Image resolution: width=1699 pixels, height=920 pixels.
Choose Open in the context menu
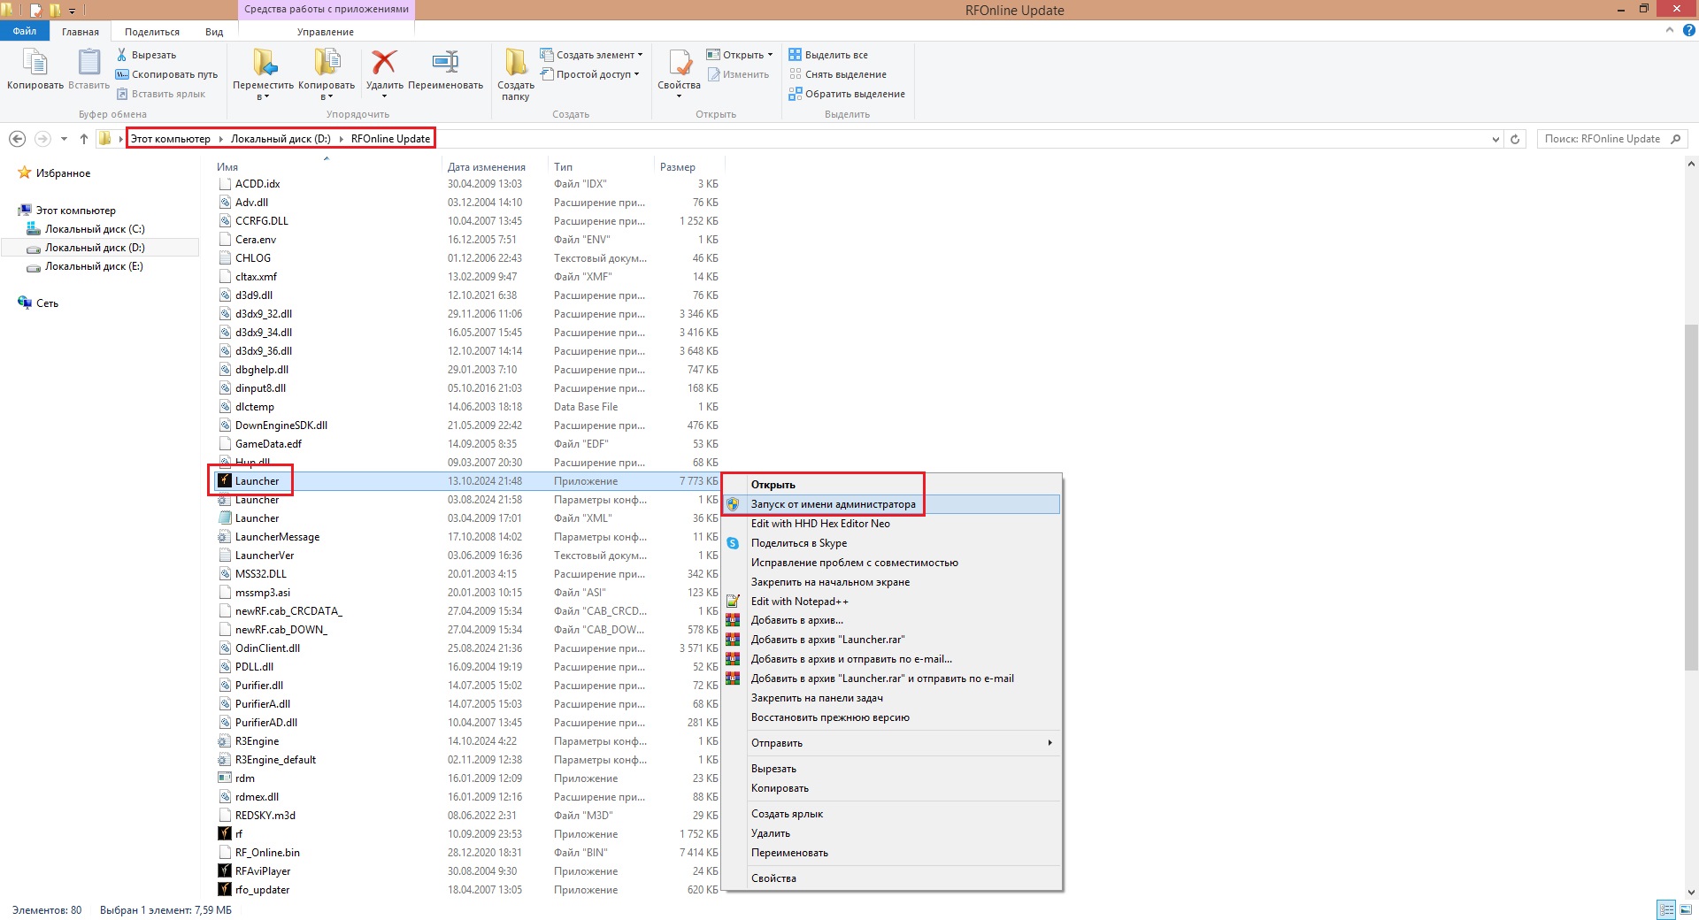pyautogui.click(x=773, y=485)
